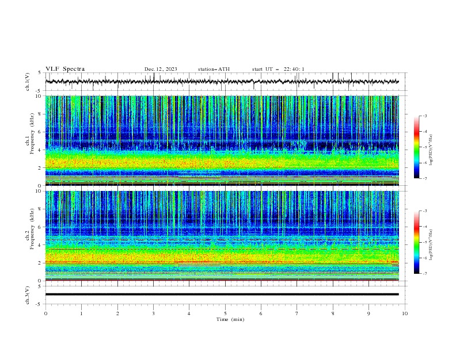Click time axis tick label '7'
Viewport: 456px width, 352px height.
point(297,313)
